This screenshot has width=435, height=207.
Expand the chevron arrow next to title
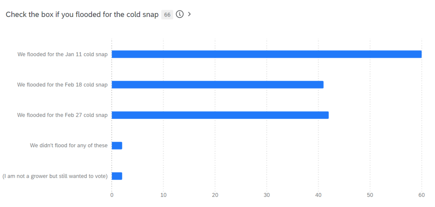189,14
